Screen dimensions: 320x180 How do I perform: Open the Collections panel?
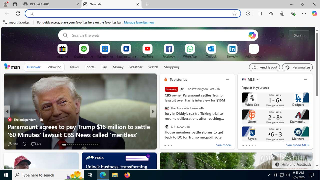tap(282, 13)
